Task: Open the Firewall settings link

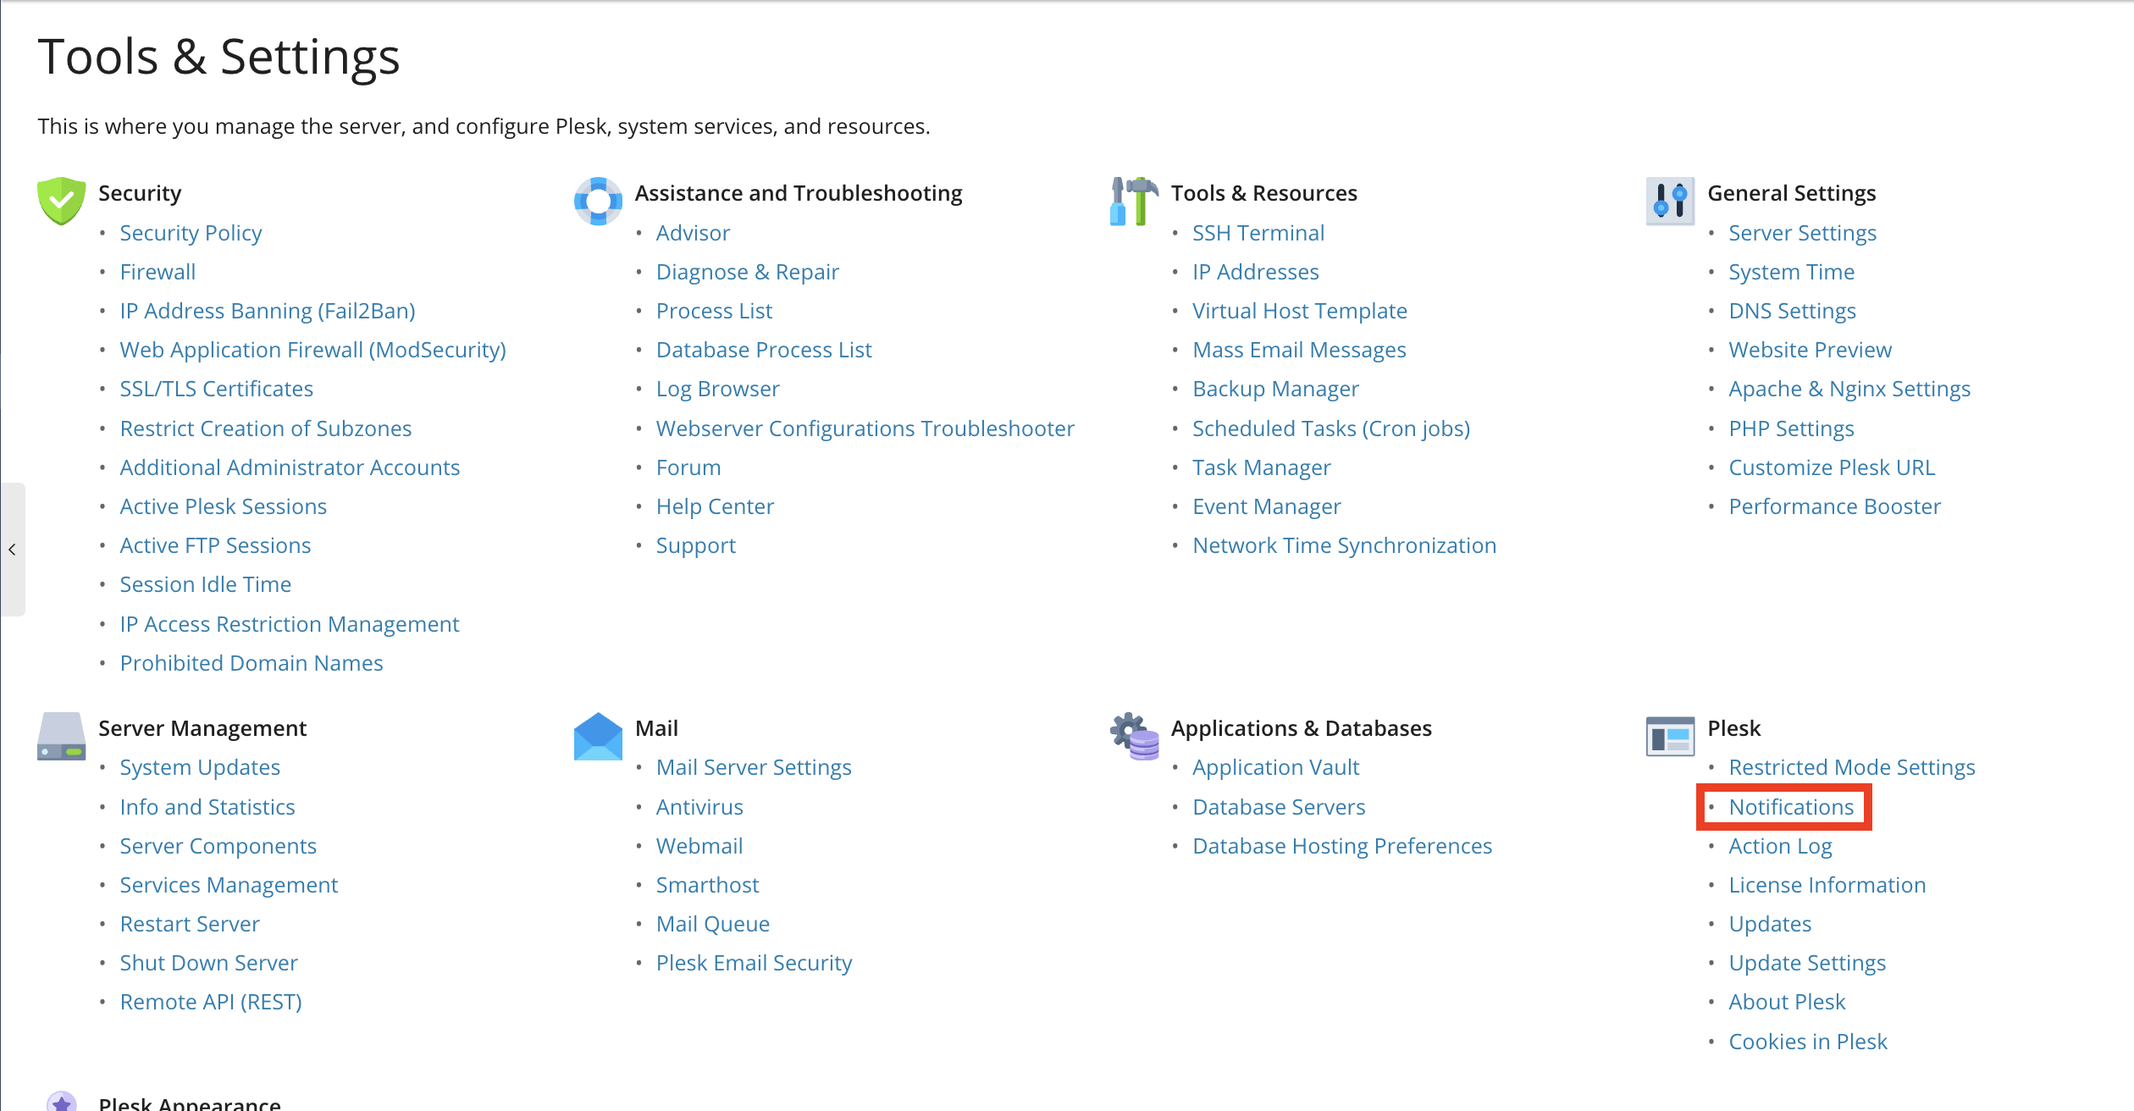Action: [158, 272]
